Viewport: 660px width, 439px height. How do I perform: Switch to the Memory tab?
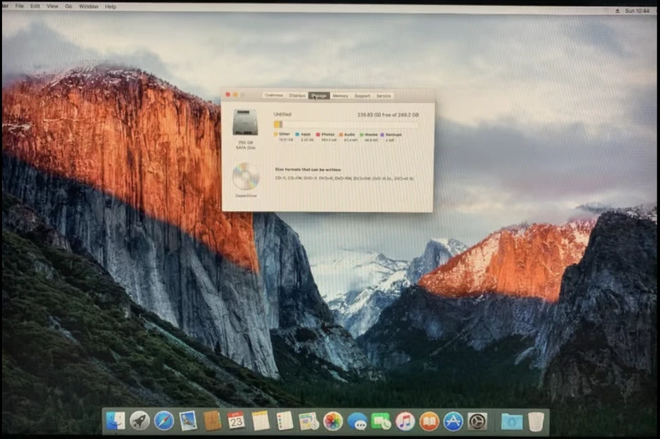pyautogui.click(x=340, y=95)
